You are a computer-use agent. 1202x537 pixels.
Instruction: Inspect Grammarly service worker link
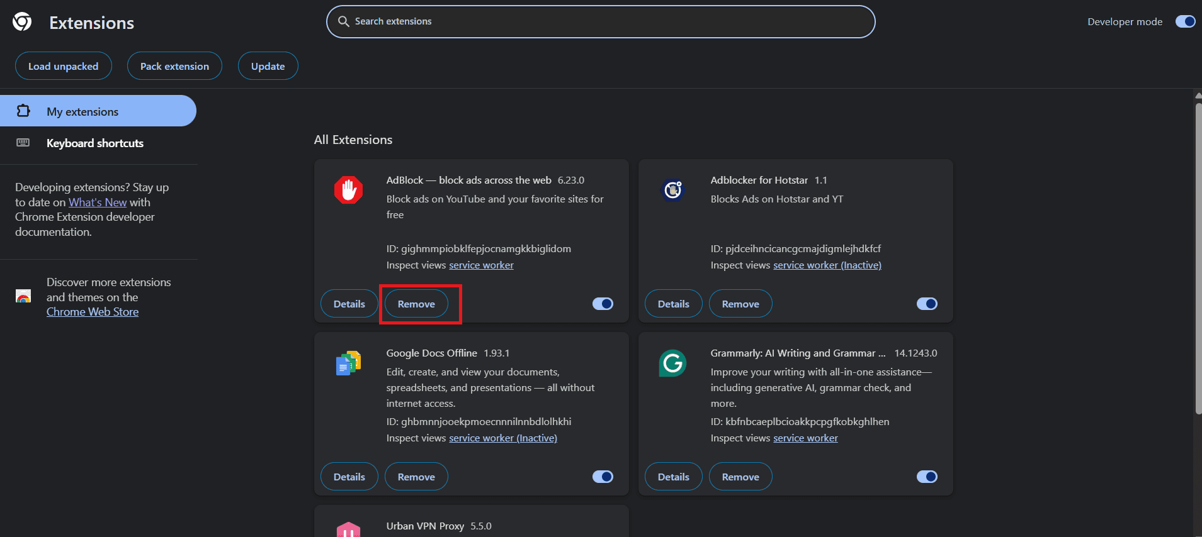pyautogui.click(x=805, y=438)
